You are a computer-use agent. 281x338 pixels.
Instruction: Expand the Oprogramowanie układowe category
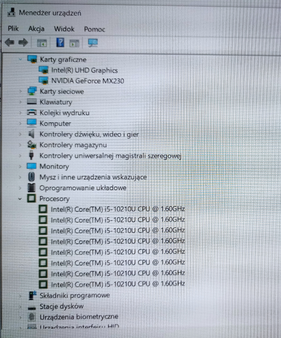20,188
